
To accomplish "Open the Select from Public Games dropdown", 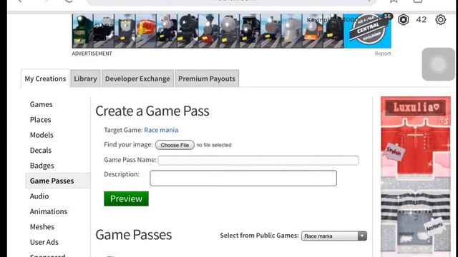I will [x=334, y=236].
